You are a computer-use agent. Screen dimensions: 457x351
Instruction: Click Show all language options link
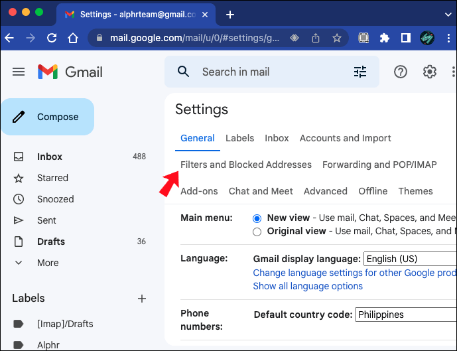pos(308,286)
